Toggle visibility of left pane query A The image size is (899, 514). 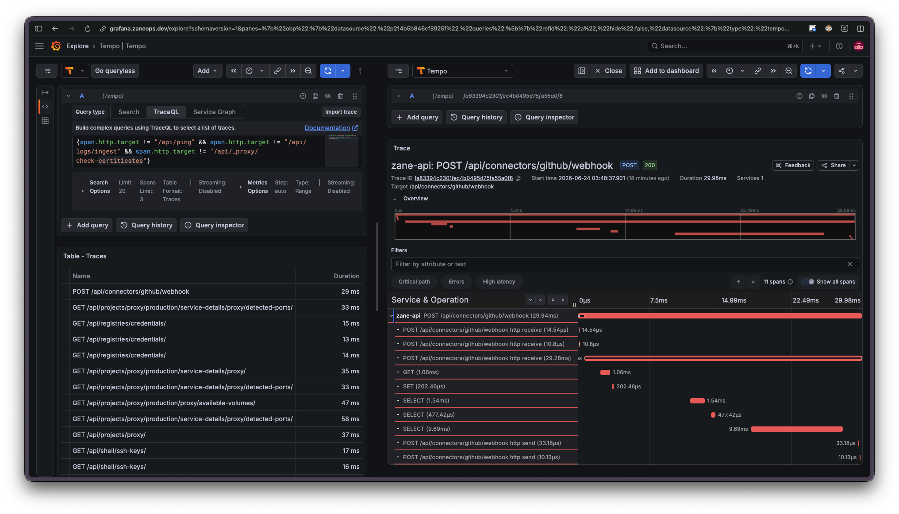pyautogui.click(x=328, y=96)
